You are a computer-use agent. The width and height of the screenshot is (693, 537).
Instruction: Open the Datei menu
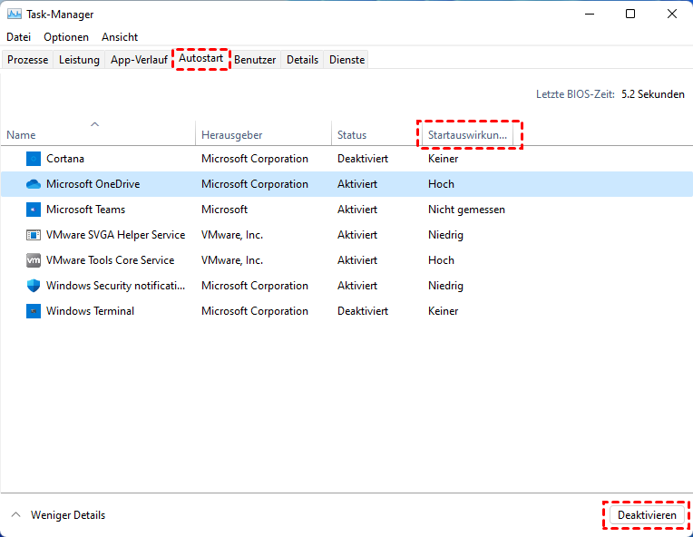[18, 37]
